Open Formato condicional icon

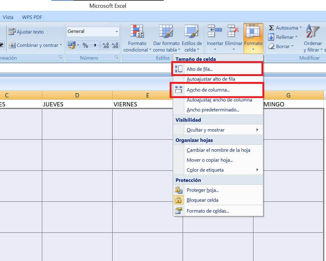click(136, 32)
